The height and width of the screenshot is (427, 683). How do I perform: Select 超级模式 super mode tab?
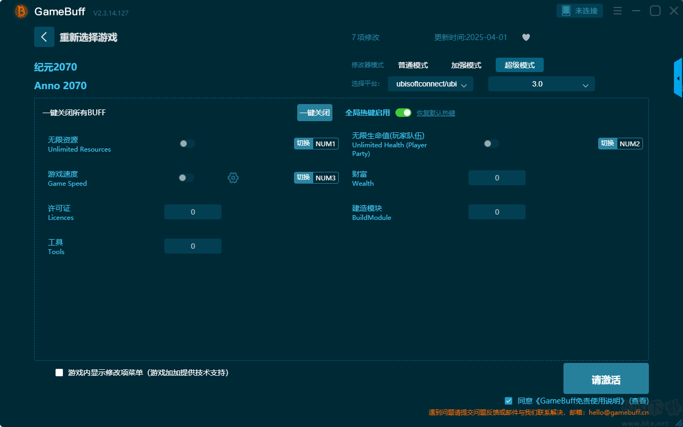click(520, 65)
